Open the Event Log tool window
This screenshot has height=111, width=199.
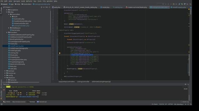[185, 102]
